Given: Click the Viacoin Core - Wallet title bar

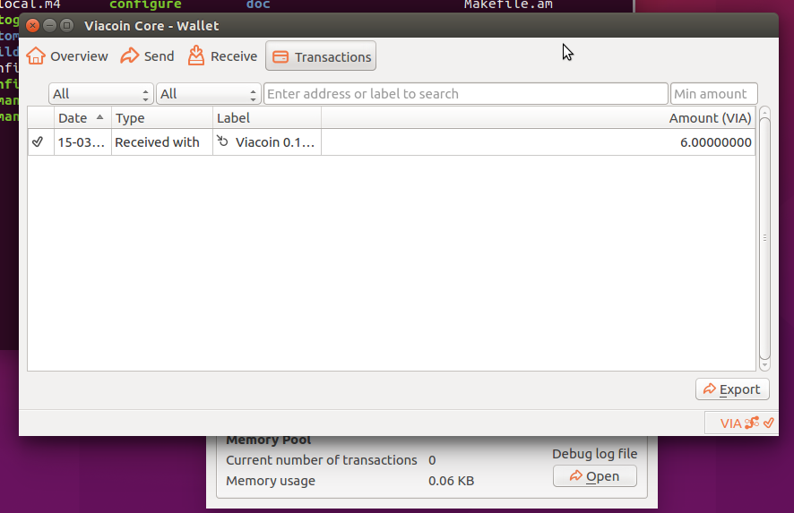Looking at the screenshot, I should (x=398, y=25).
